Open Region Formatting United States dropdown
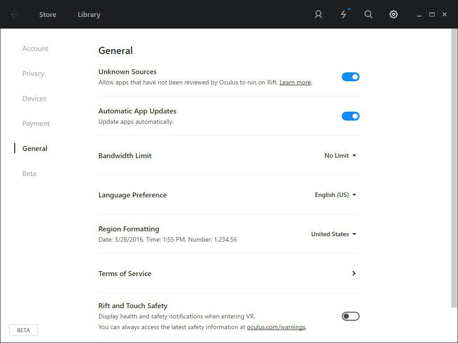 [x=334, y=234]
